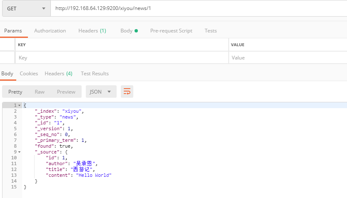Click the Value parameter input field
Viewport: 347px width, 198px height.
[x=288, y=58]
